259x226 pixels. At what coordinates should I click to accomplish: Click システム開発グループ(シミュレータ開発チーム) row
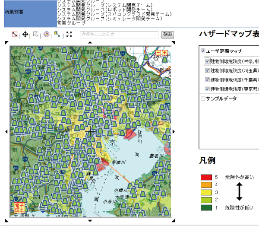(110, 19)
